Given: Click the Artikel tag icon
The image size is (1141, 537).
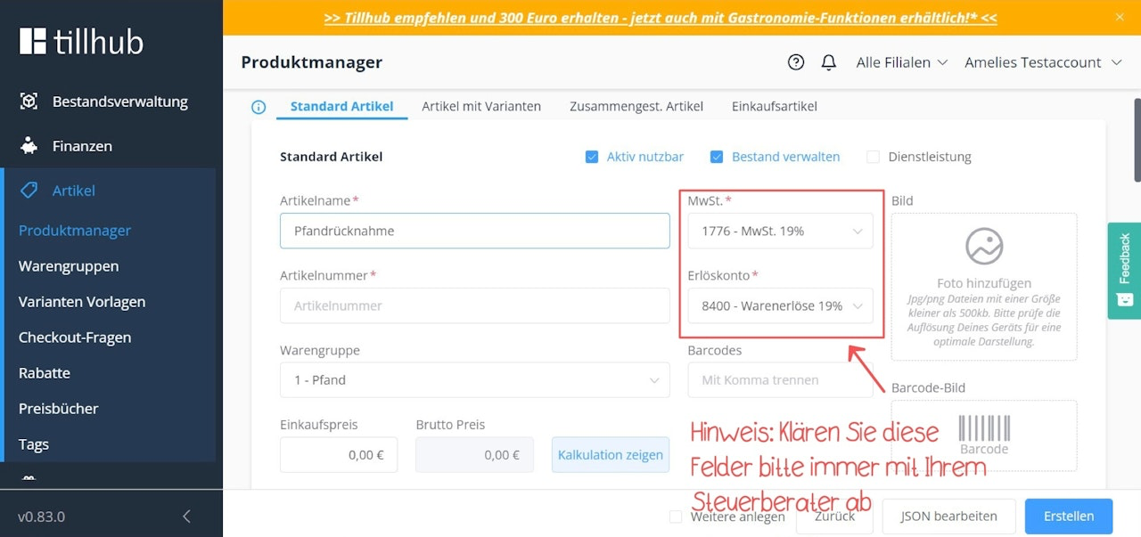Looking at the screenshot, I should tap(29, 191).
